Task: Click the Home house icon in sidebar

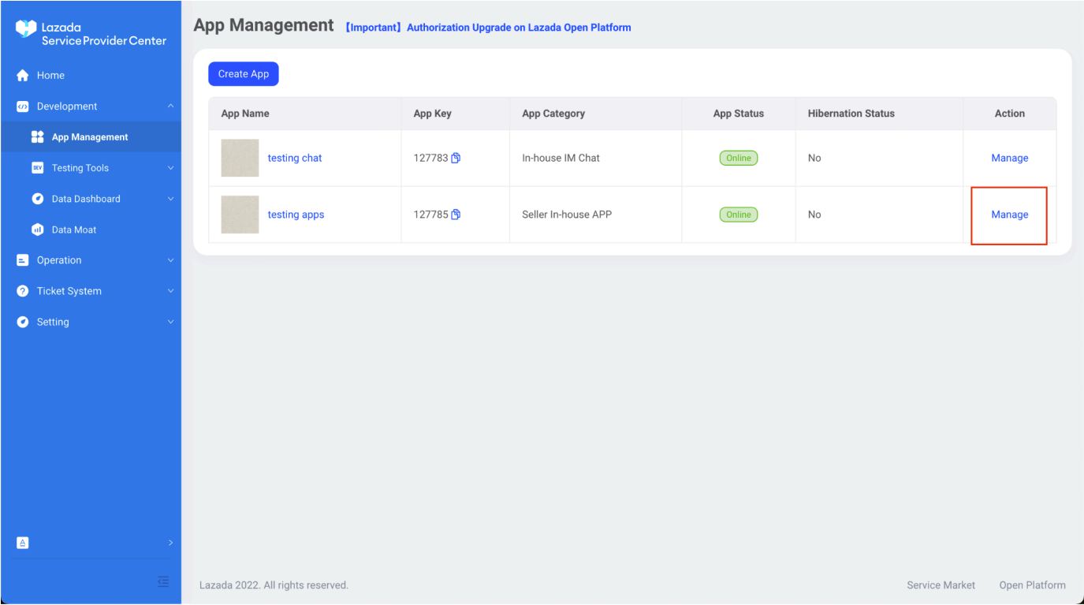Action: click(23, 76)
